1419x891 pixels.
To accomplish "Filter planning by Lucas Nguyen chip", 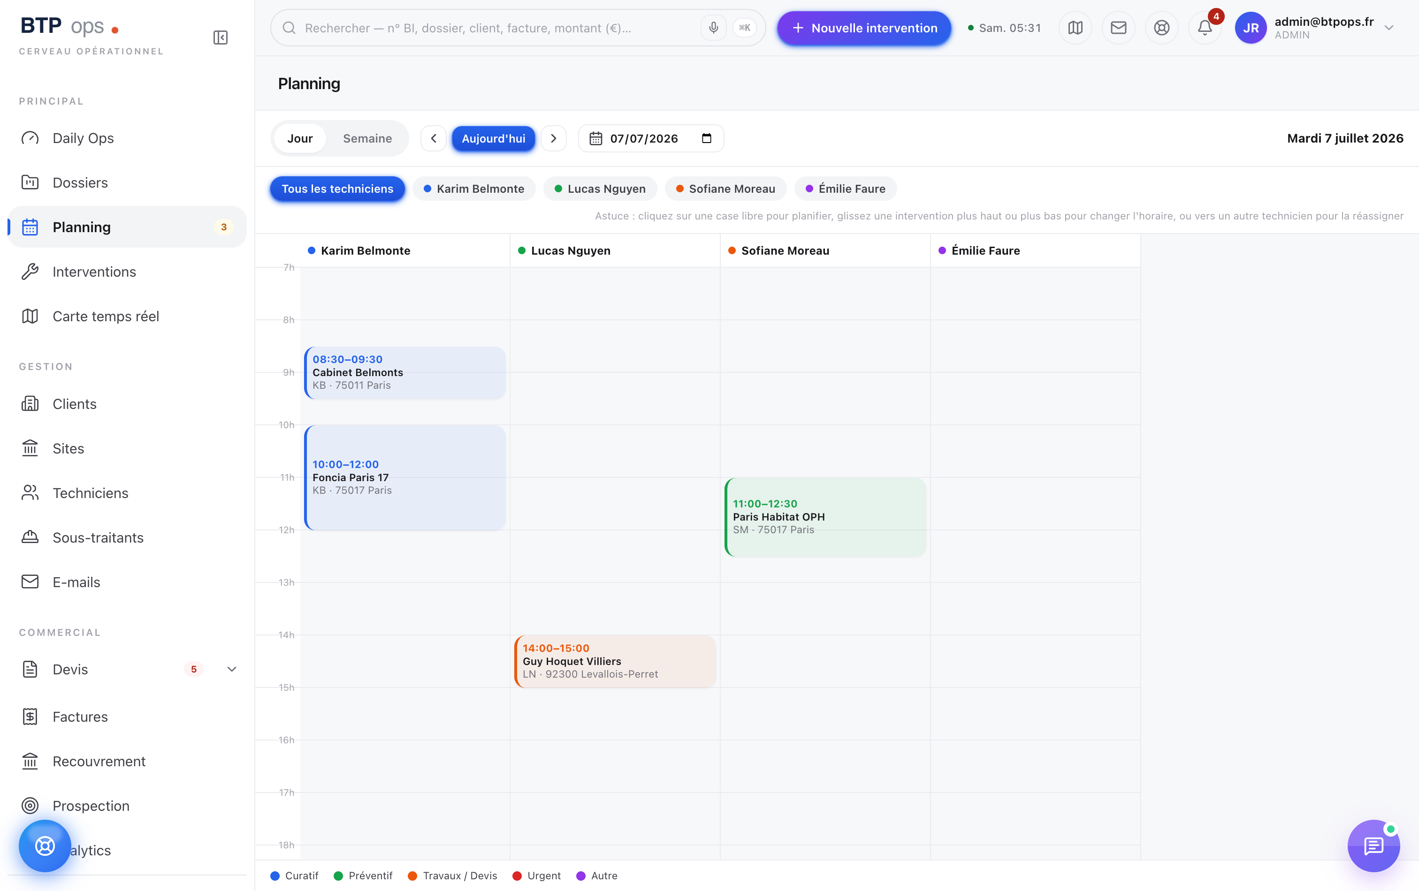I will [x=600, y=189].
